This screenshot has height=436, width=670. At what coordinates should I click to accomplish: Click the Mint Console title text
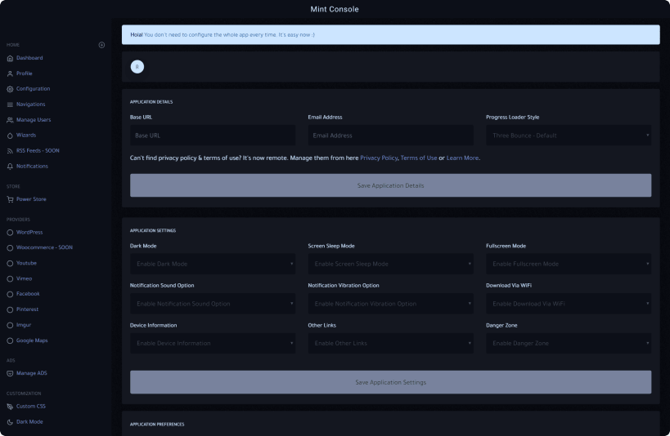coord(335,9)
